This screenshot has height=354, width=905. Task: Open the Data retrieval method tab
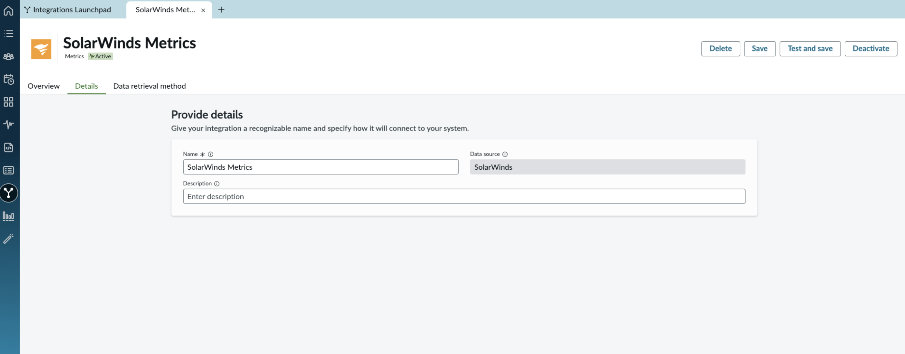click(x=149, y=86)
